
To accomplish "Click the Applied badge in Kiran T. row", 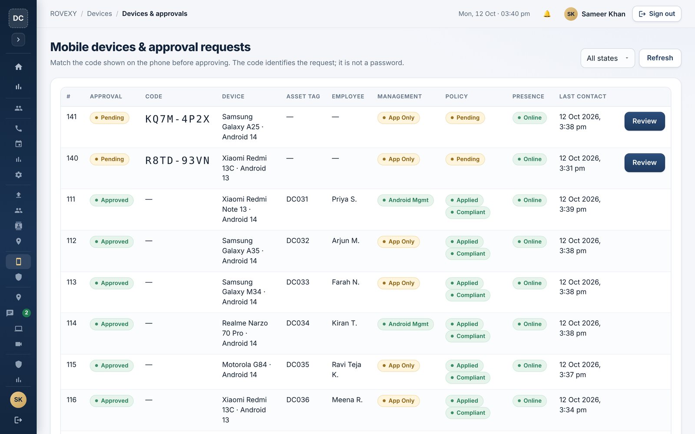I will pos(464,324).
